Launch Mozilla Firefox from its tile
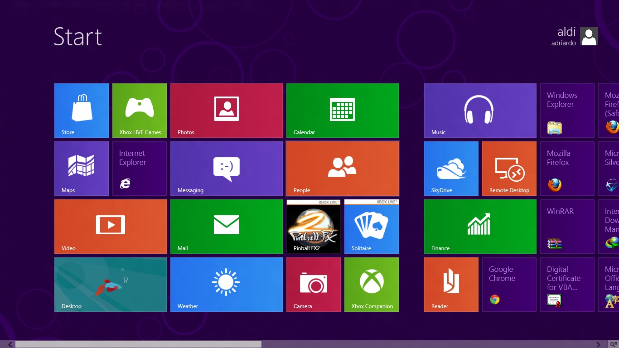This screenshot has height=348, width=619. 567,168
